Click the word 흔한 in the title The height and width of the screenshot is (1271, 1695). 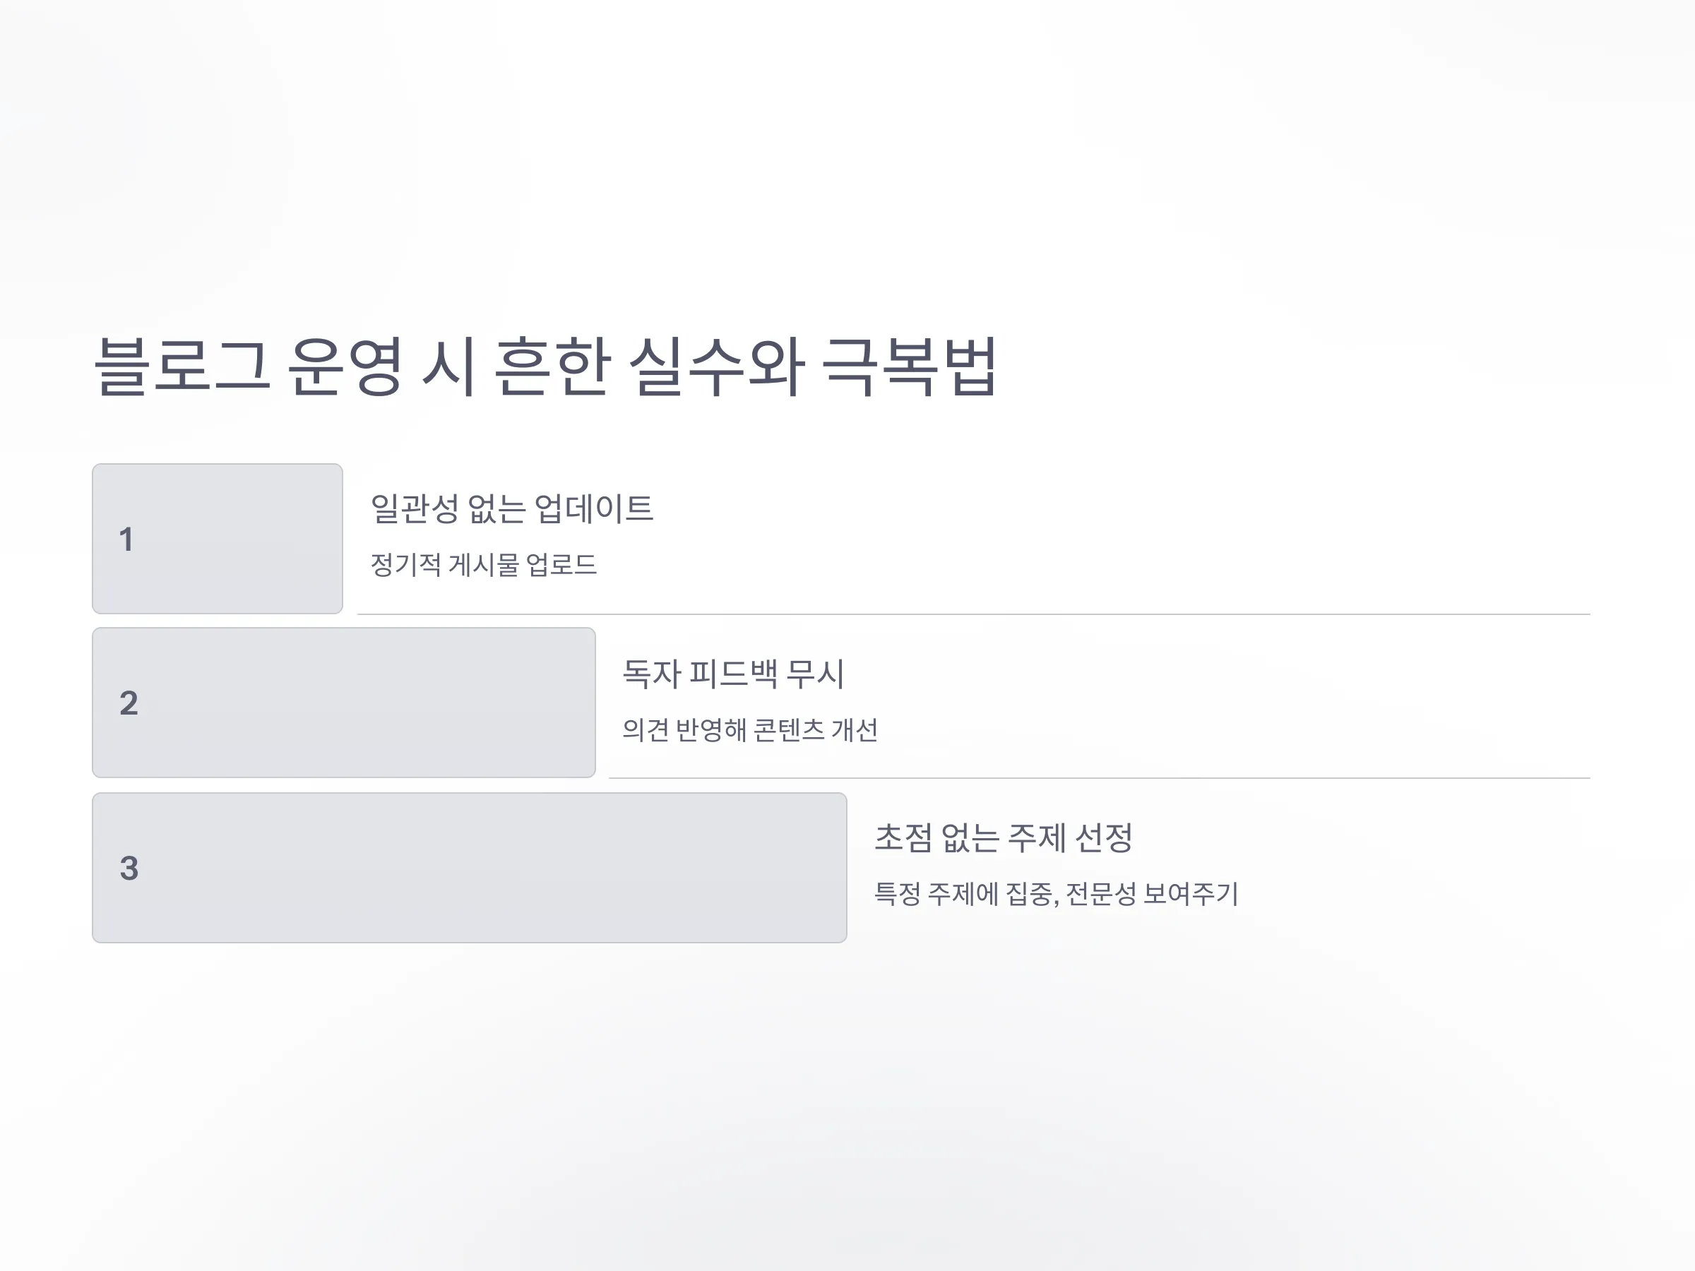tap(552, 366)
